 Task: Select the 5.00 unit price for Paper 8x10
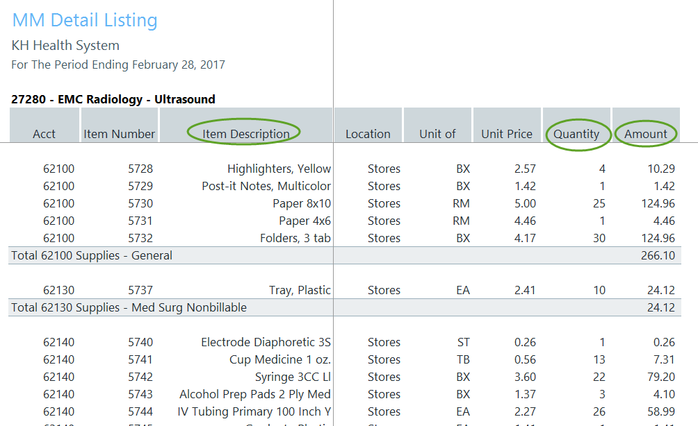point(525,203)
